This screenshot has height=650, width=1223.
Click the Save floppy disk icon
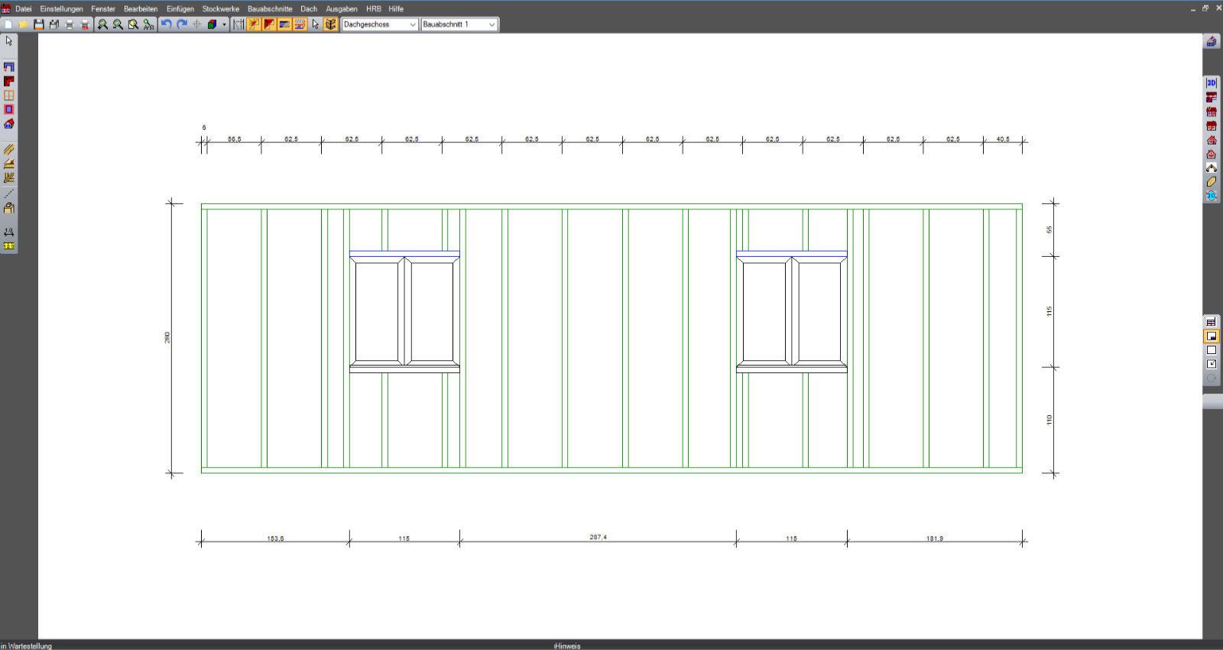39,24
